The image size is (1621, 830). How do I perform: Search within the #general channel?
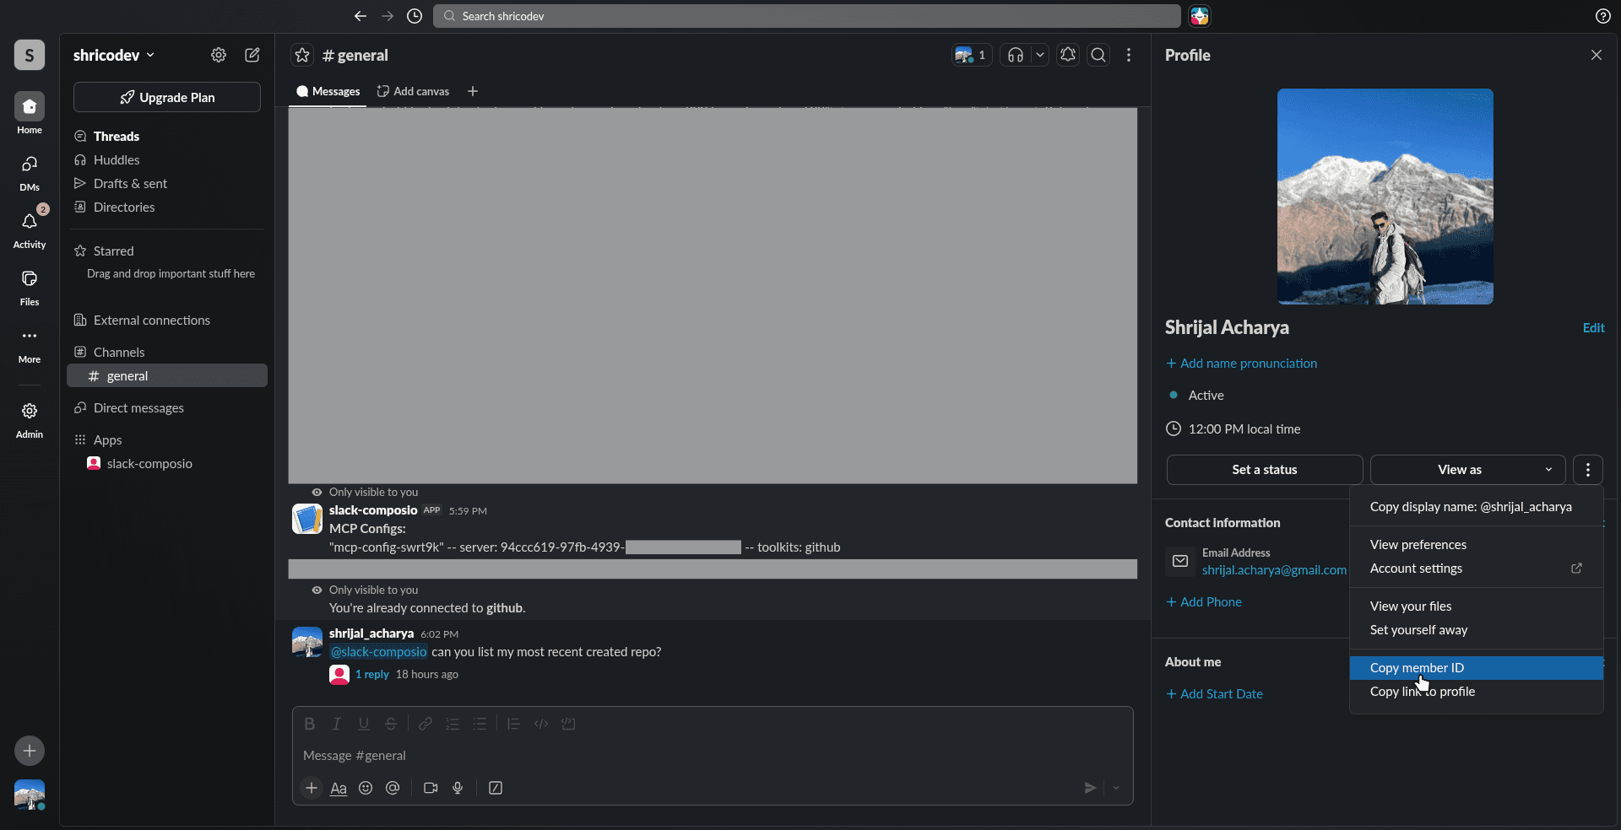click(1098, 55)
